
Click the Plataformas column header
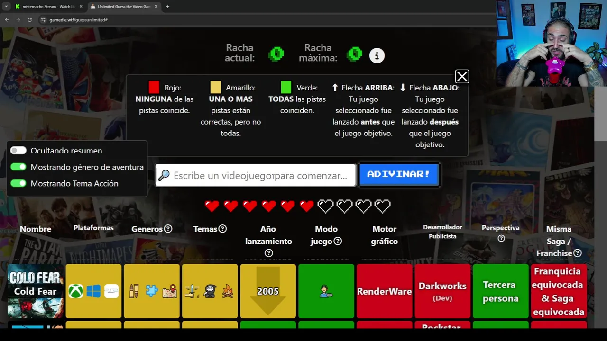(93, 228)
